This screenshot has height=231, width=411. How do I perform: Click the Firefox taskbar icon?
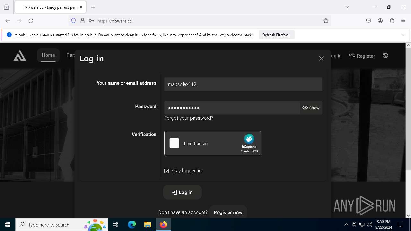coord(163,225)
